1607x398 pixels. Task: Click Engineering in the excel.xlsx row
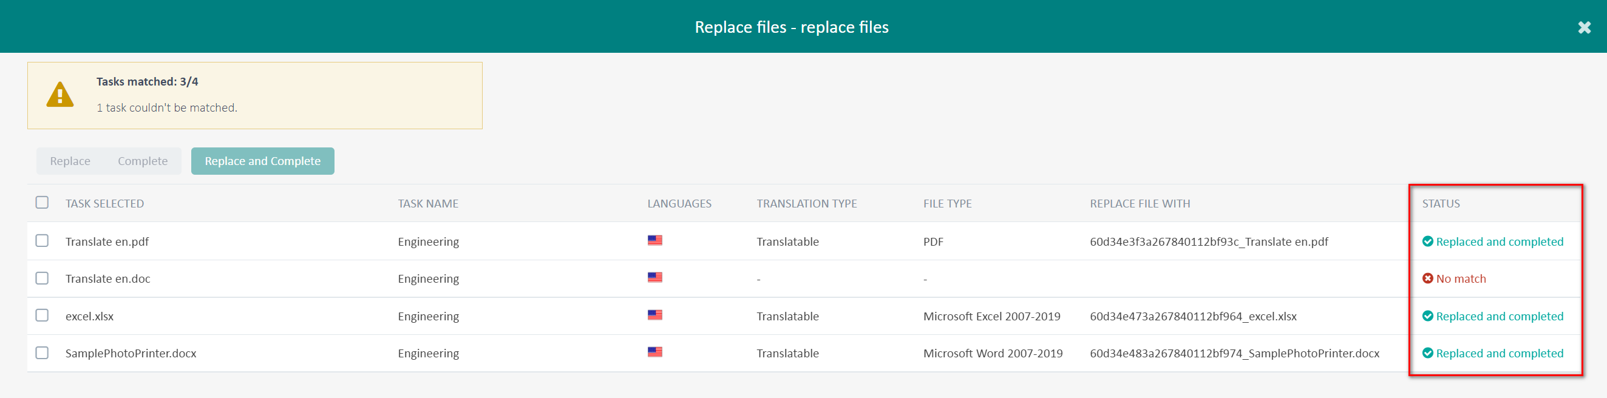point(429,316)
